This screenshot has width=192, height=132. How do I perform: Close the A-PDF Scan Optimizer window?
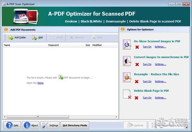coord(186,4)
